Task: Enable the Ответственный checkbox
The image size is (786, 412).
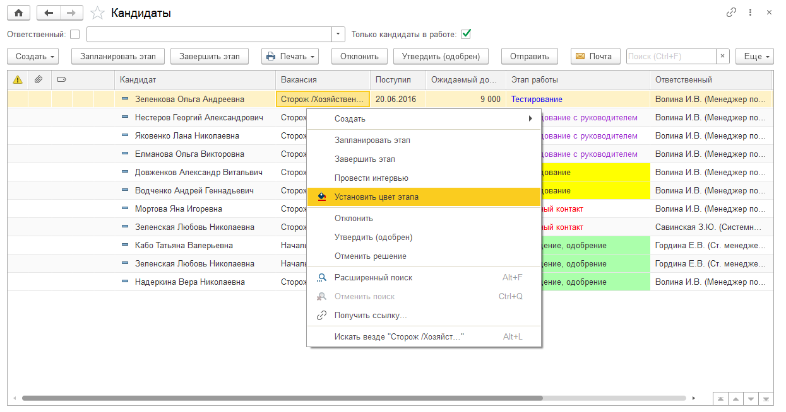Action: [75, 35]
